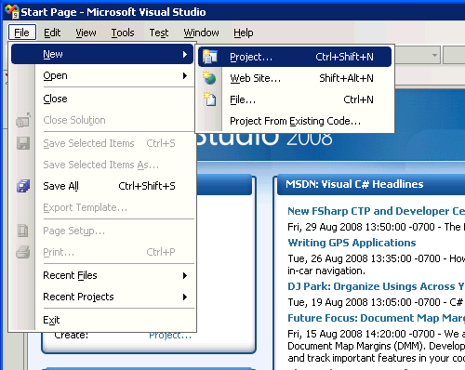The height and width of the screenshot is (370, 465).
Task: Open the Window menu
Action: (201, 33)
